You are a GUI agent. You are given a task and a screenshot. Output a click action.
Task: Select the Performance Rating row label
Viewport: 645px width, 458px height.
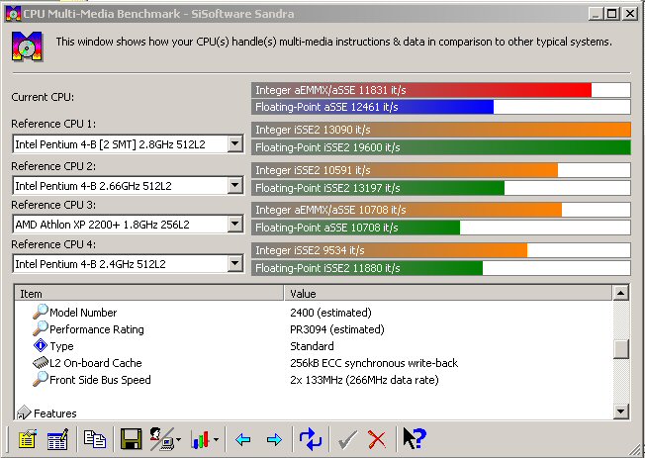click(x=97, y=329)
